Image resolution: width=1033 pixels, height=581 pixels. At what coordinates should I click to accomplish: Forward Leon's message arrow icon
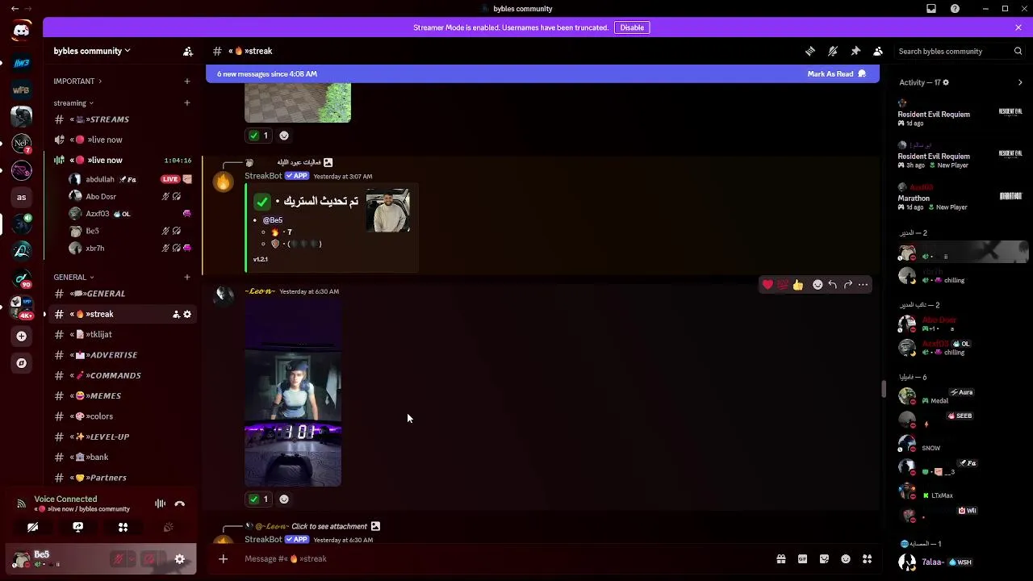click(848, 284)
